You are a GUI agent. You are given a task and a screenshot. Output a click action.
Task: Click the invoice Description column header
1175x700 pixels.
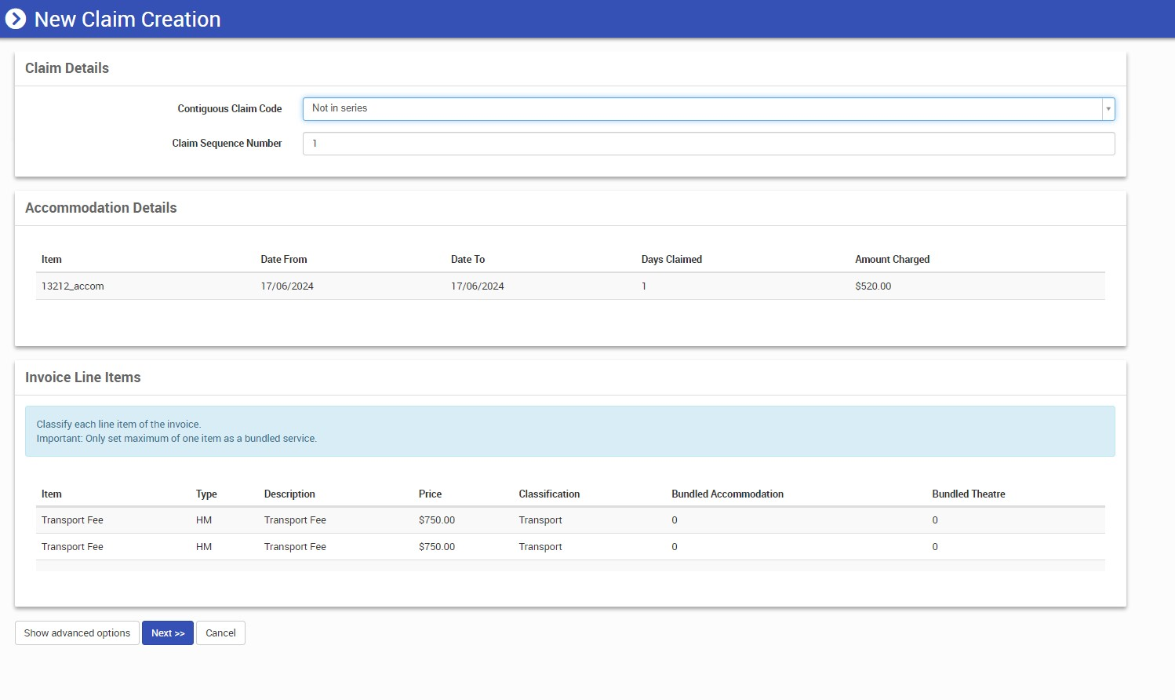click(x=289, y=494)
